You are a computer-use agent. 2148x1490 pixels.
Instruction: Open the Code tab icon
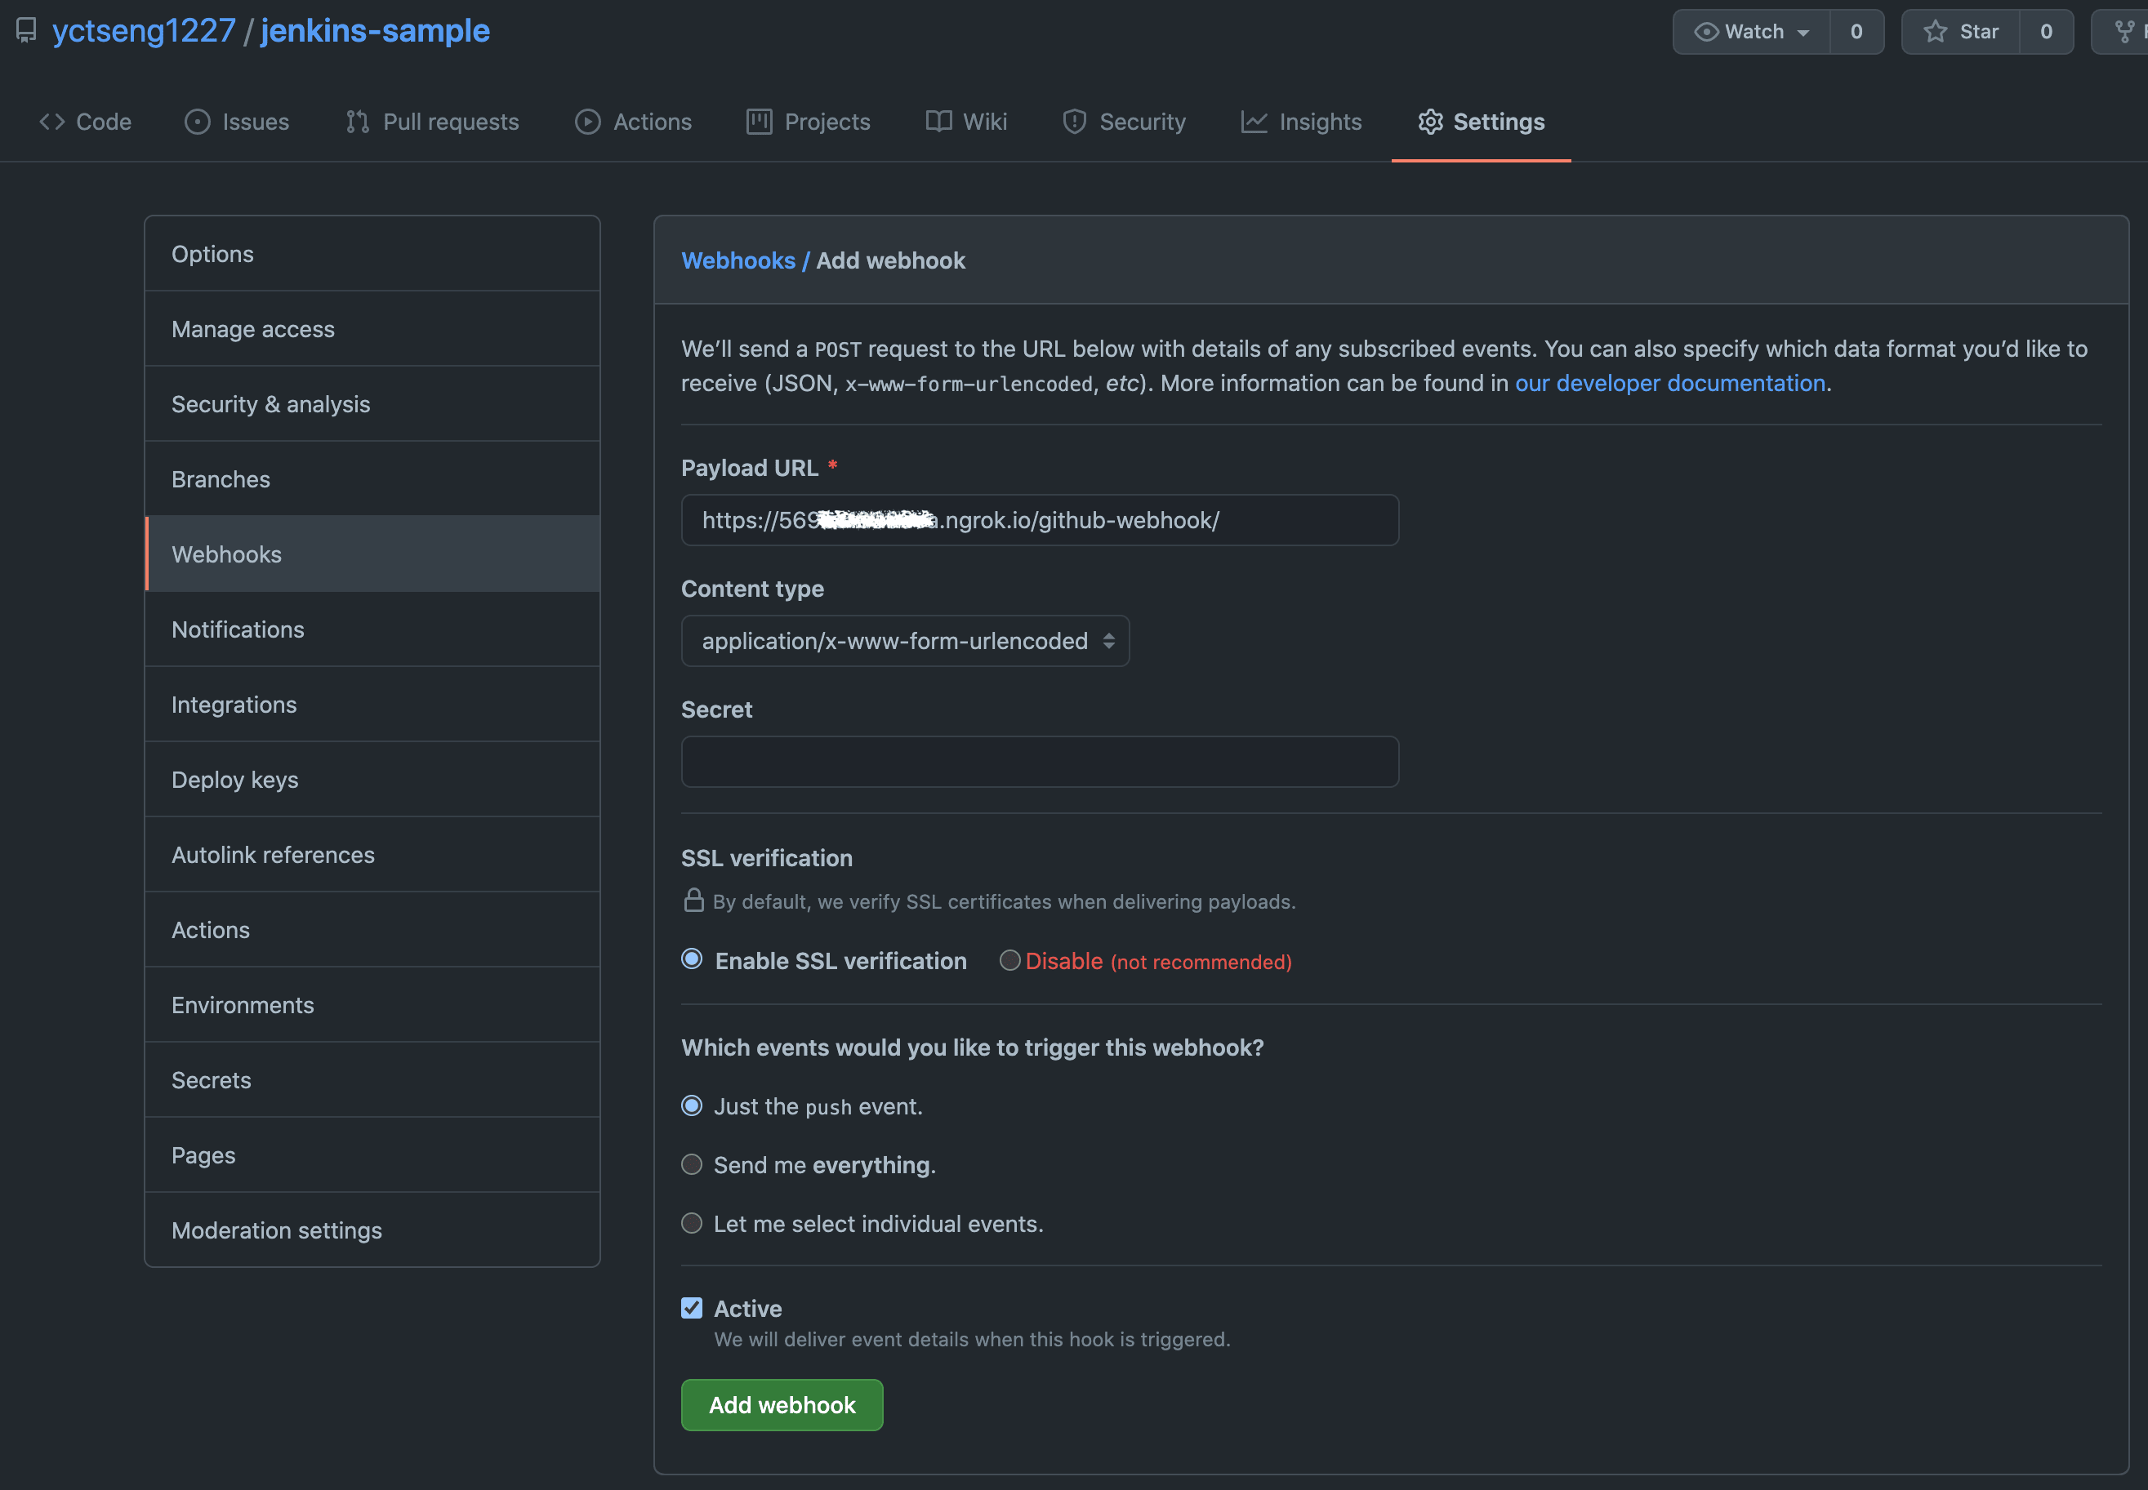[51, 122]
